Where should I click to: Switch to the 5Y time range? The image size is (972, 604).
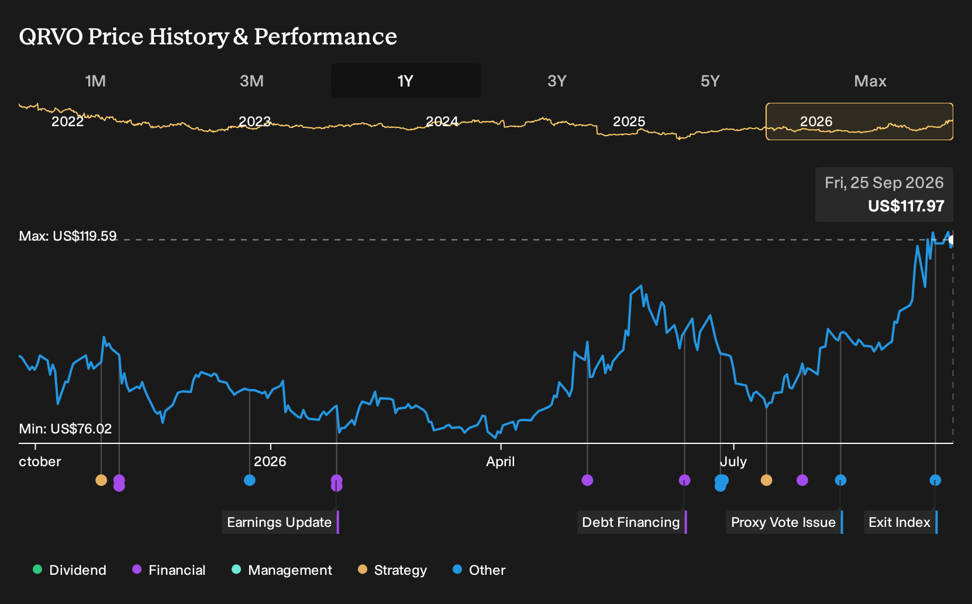710,81
